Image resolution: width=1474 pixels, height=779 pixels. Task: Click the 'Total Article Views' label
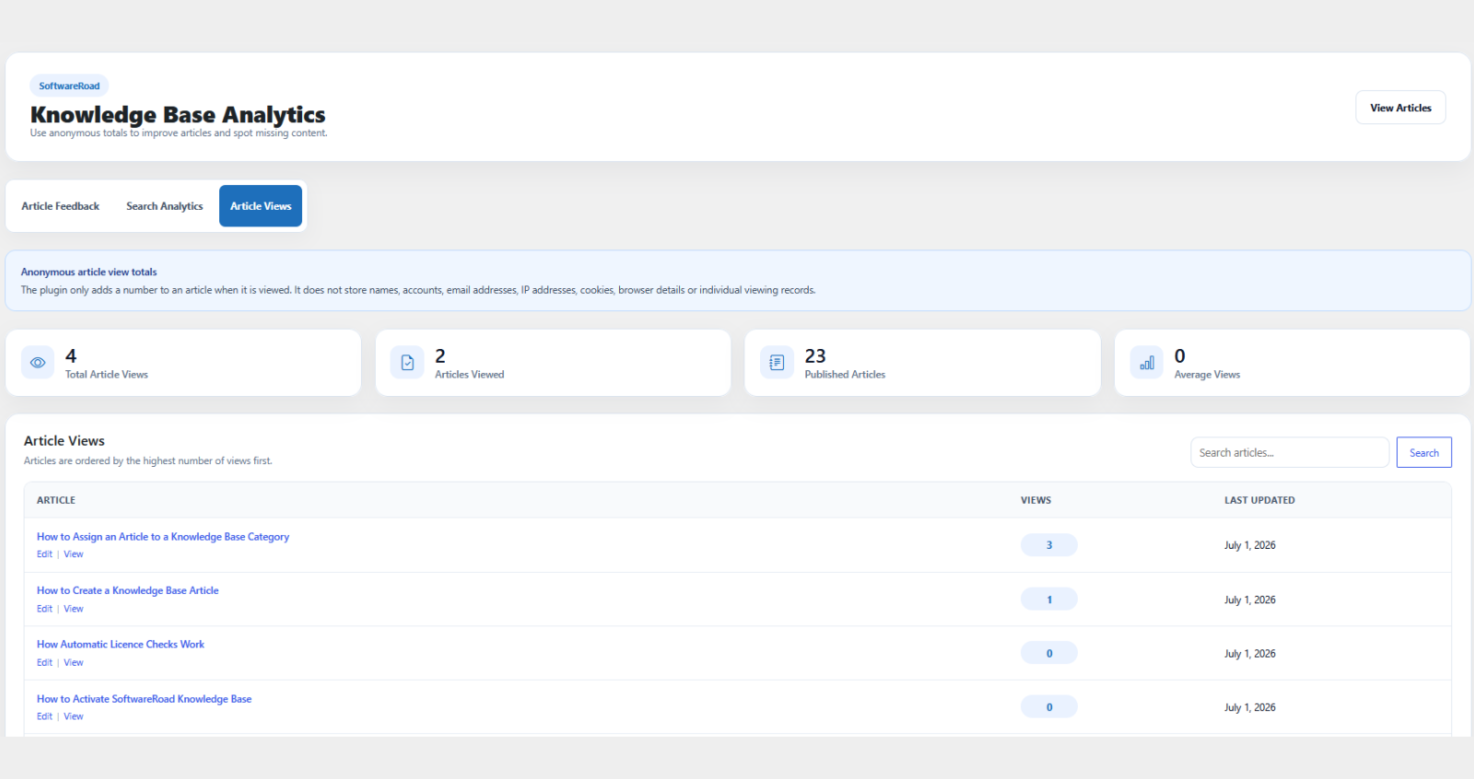click(107, 375)
